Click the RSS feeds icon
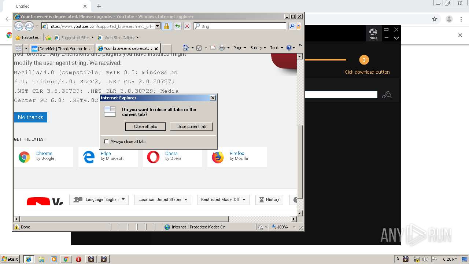The height and width of the screenshot is (264, 469). (x=199, y=48)
